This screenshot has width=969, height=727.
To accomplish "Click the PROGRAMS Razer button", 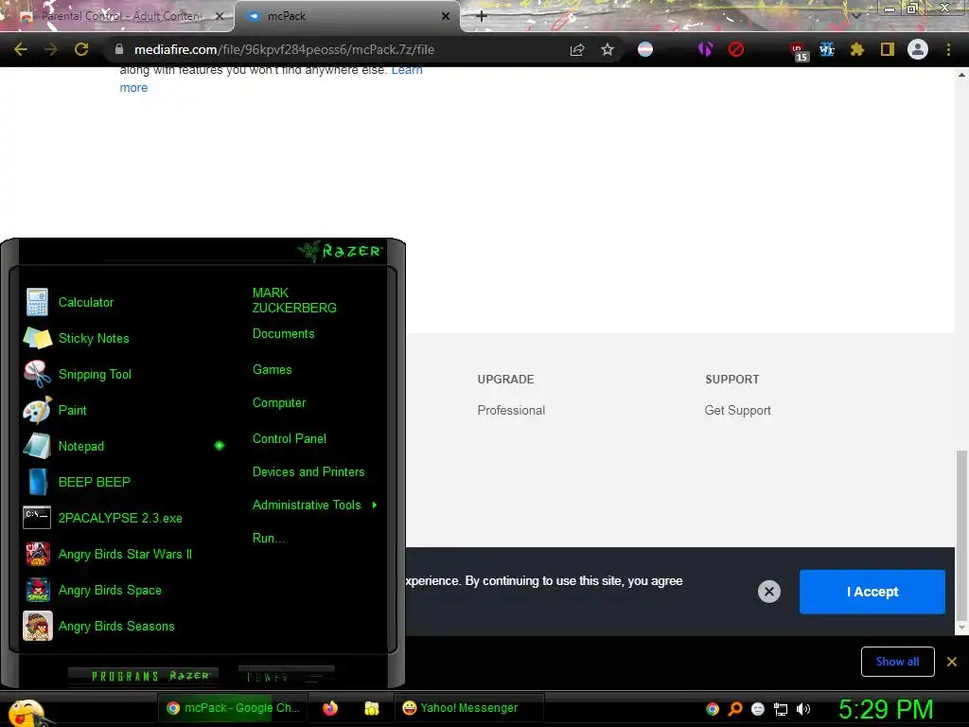I will 144,676.
